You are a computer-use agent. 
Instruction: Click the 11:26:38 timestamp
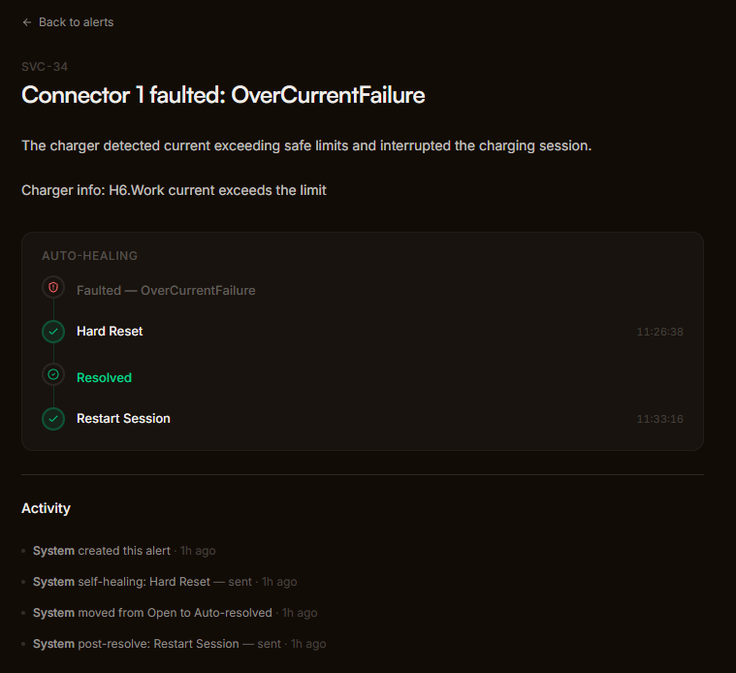(659, 332)
